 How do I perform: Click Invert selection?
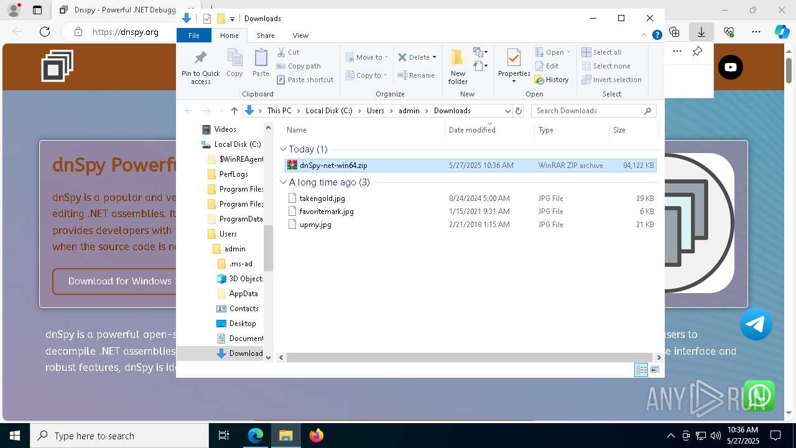[x=611, y=80]
